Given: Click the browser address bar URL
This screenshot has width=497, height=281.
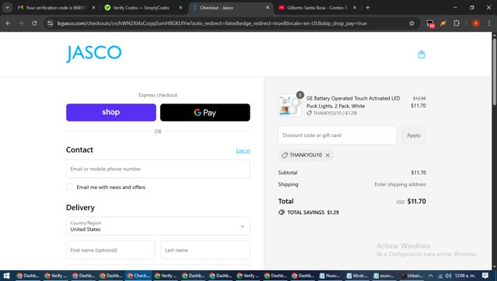Looking at the screenshot, I should click(212, 23).
